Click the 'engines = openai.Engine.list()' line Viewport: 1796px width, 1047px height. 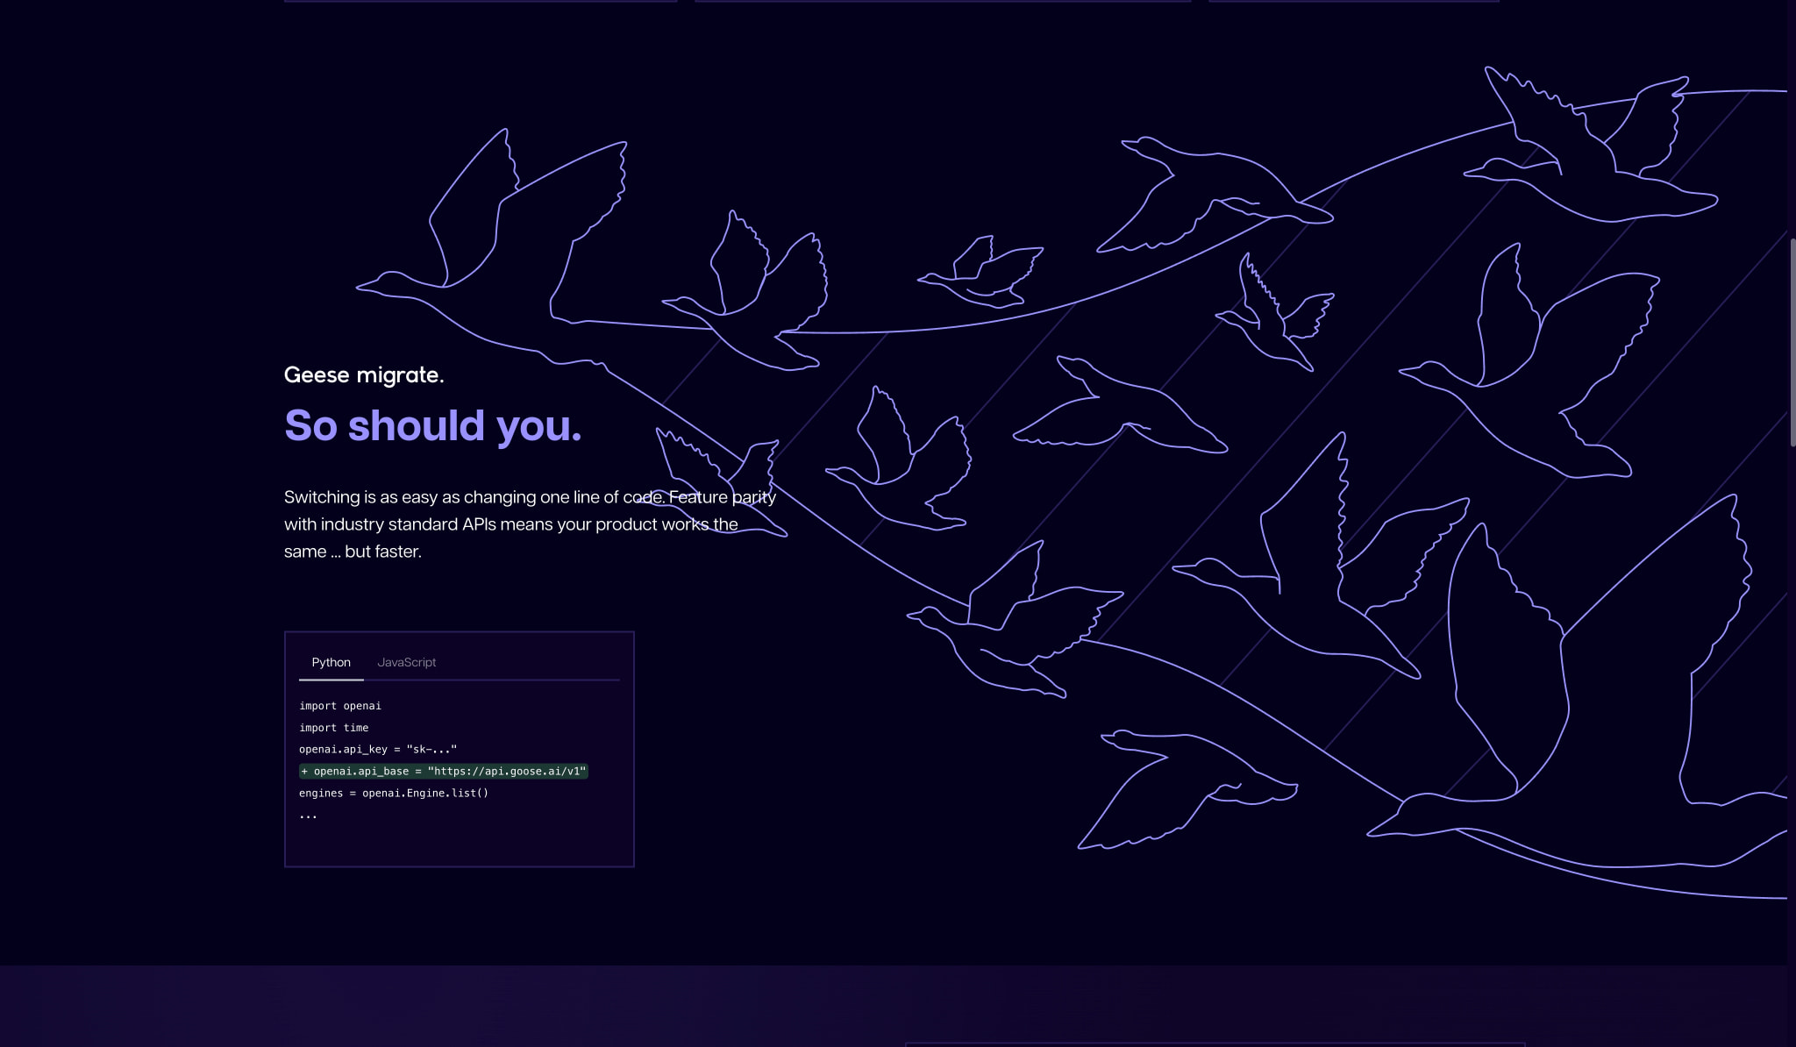tap(394, 794)
